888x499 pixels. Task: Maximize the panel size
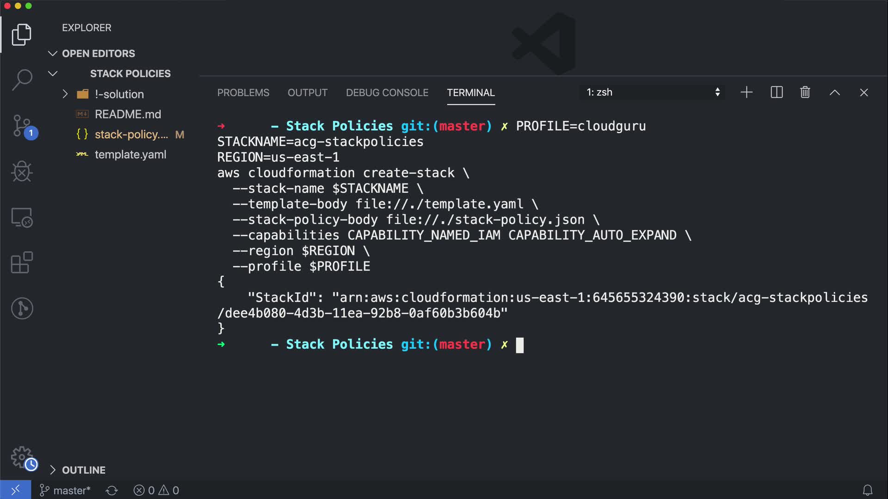click(834, 92)
